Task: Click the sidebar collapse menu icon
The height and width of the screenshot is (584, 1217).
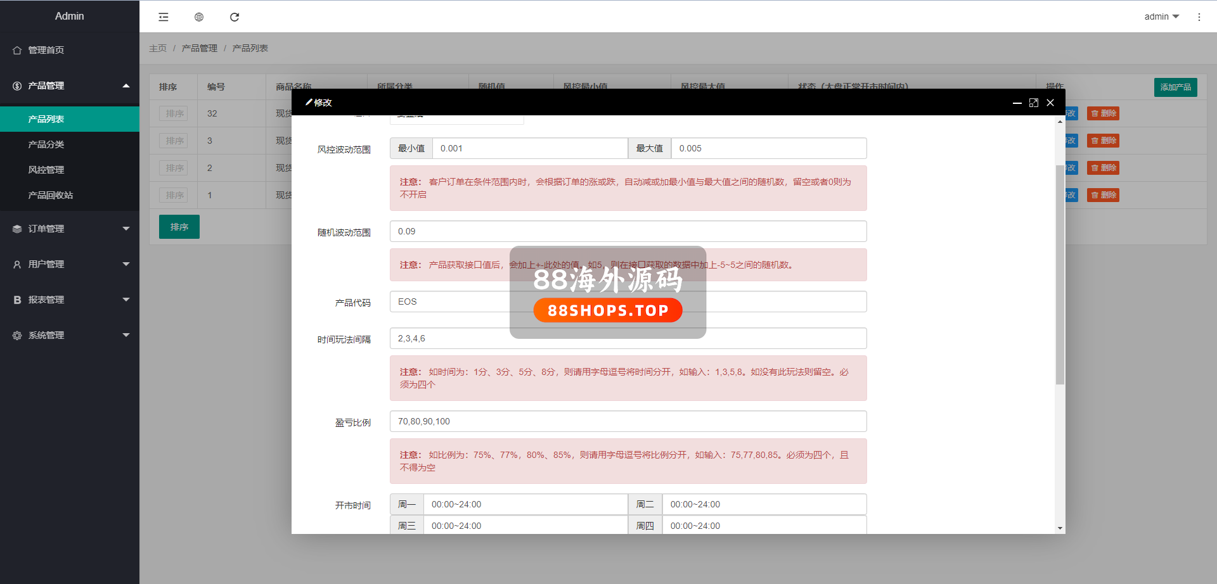Action: (164, 17)
